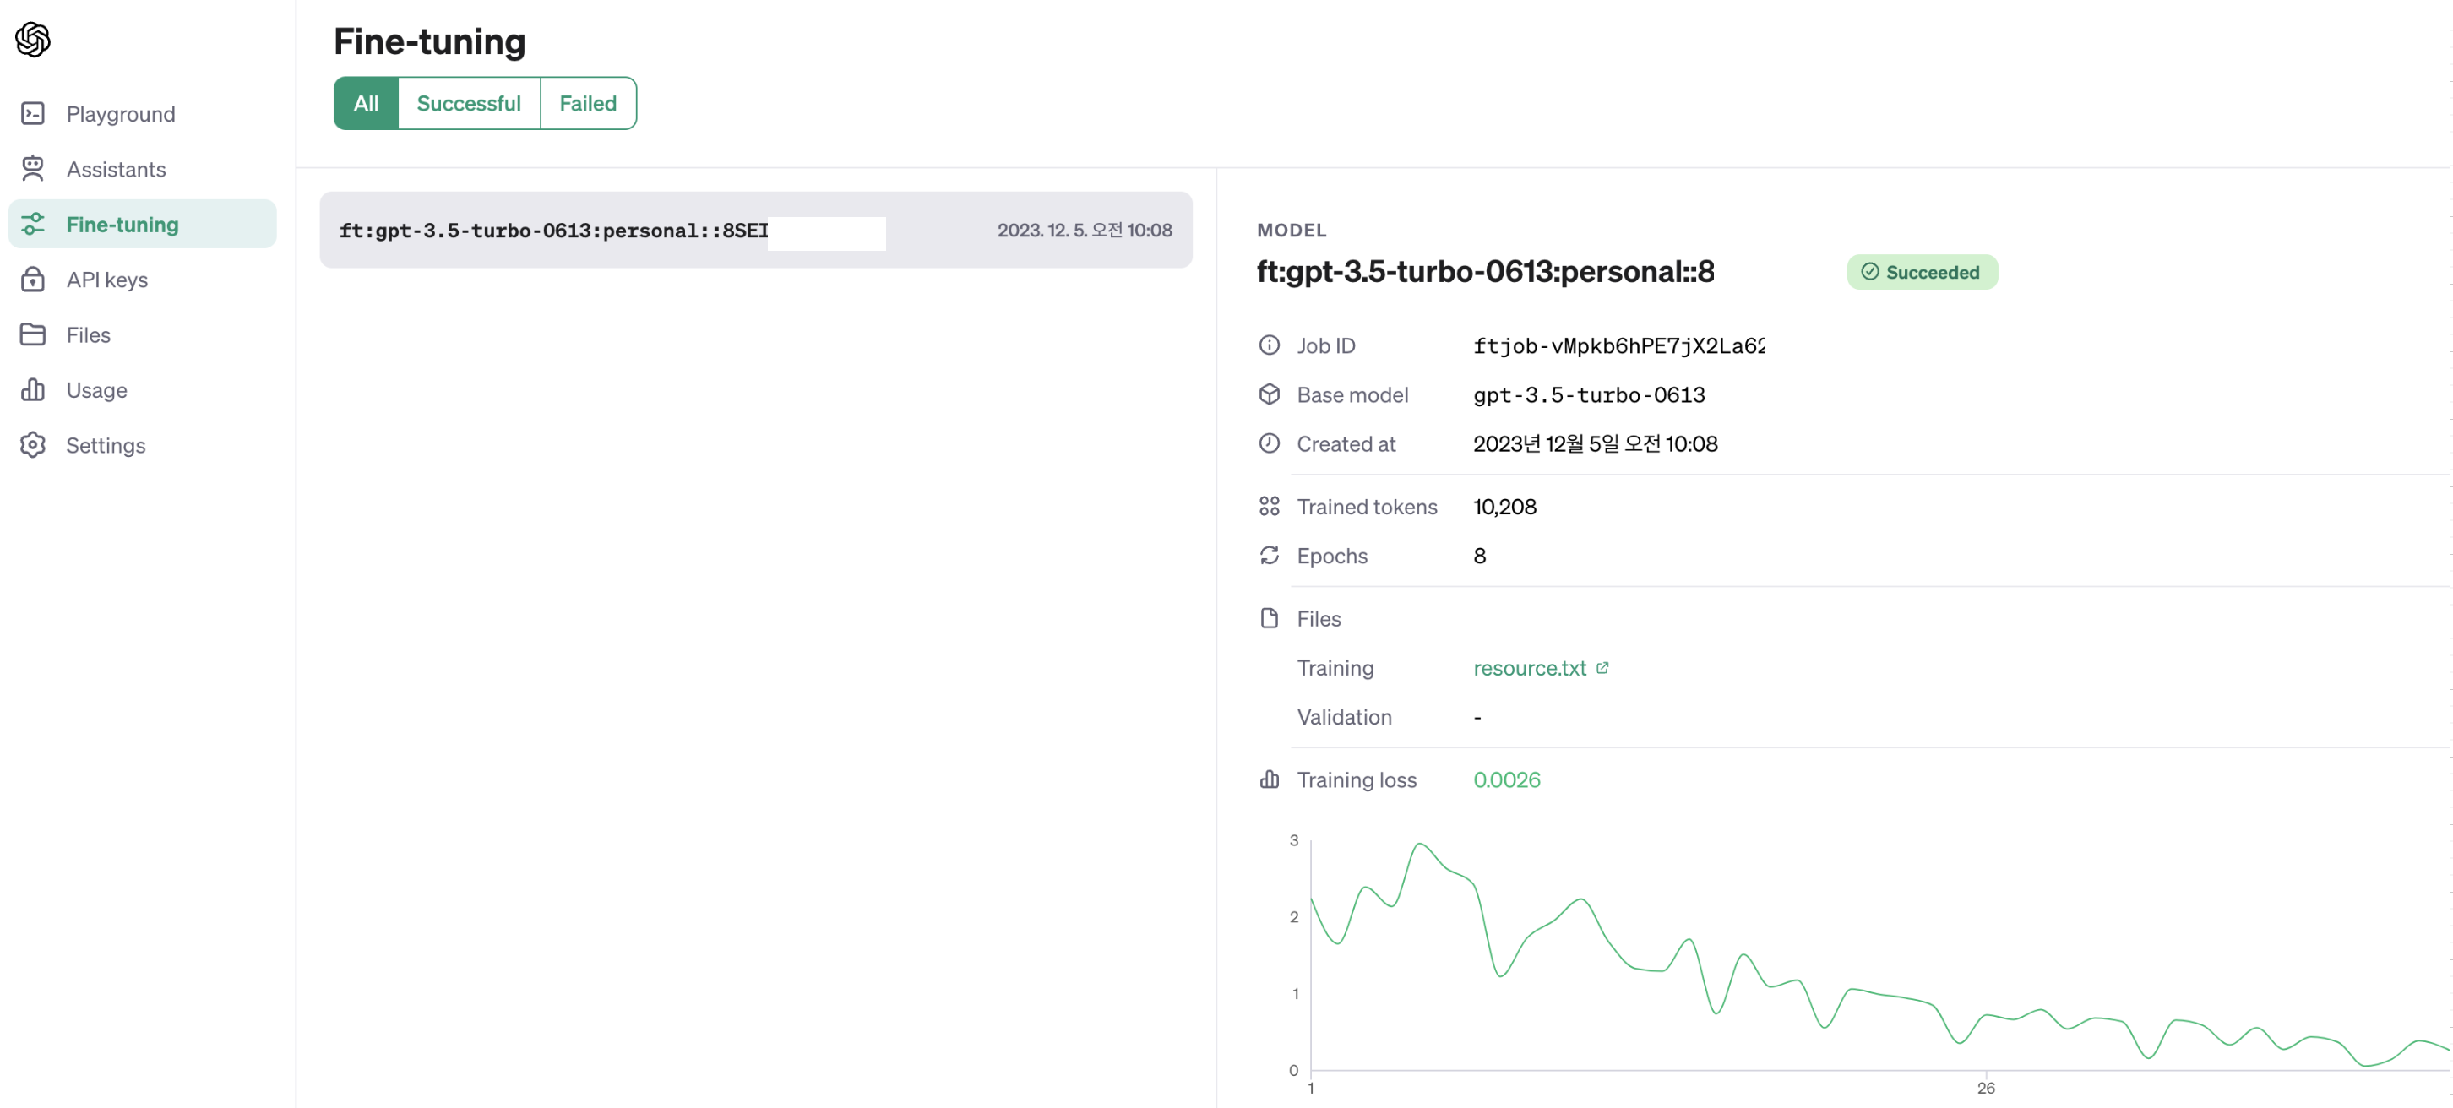The image size is (2453, 1108).
Task: Open the Assistants page icon
Action: pos(33,169)
